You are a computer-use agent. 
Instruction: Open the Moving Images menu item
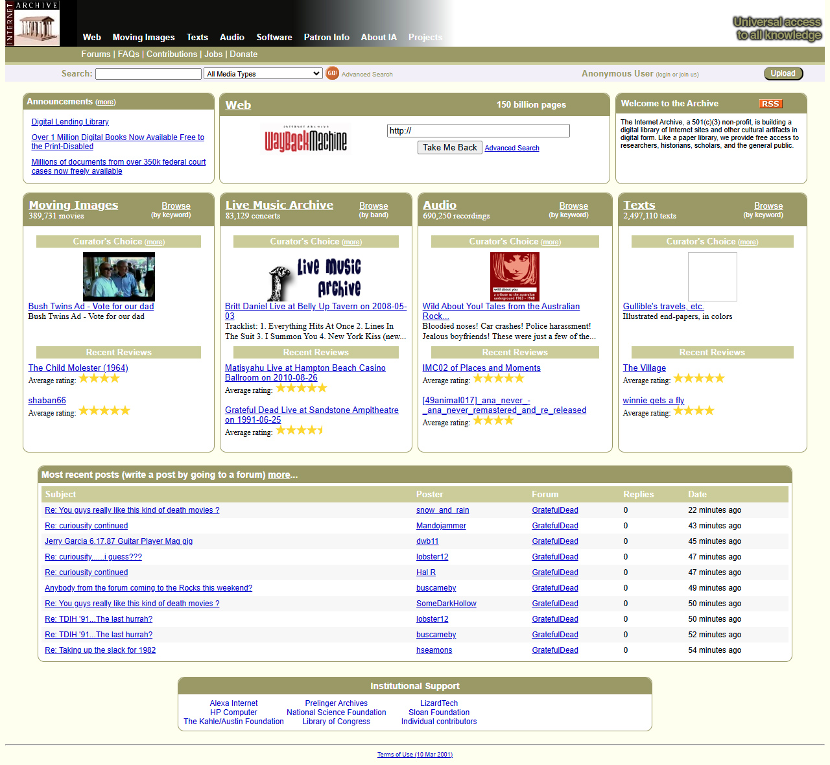143,38
